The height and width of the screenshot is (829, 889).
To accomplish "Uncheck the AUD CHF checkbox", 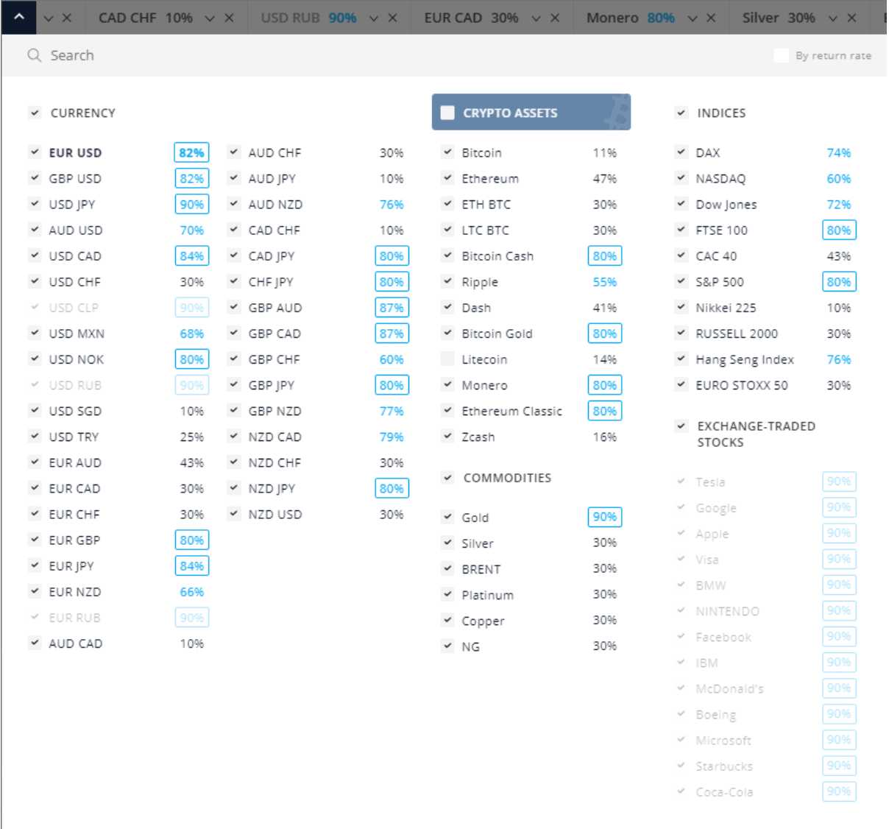I will (x=234, y=152).
